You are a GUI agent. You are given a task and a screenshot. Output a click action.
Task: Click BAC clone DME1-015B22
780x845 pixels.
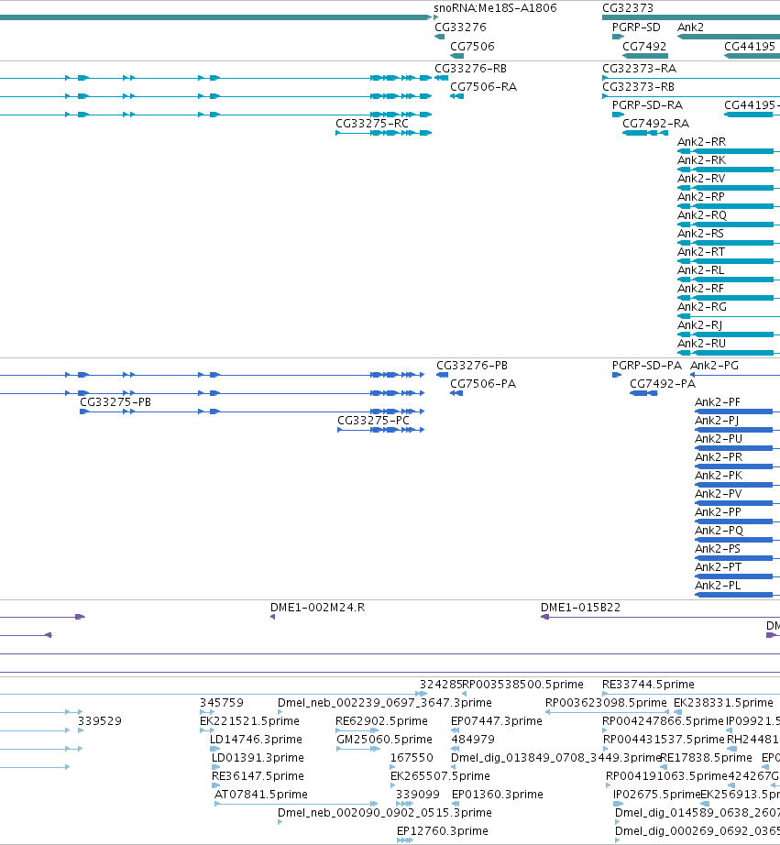tap(580, 608)
